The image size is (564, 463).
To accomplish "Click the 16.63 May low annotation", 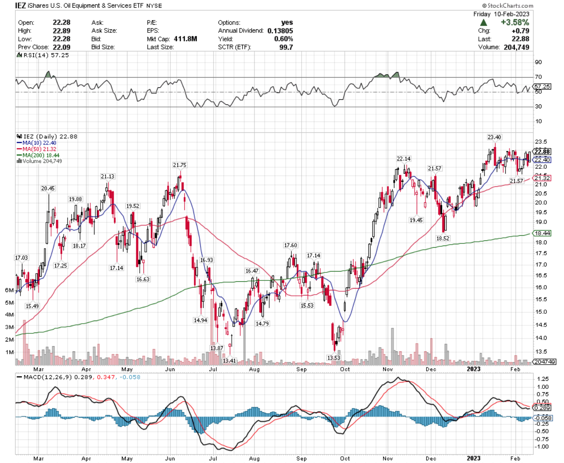I will coord(143,279).
